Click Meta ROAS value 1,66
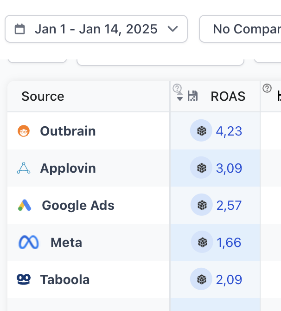This screenshot has height=311, width=281. click(229, 242)
